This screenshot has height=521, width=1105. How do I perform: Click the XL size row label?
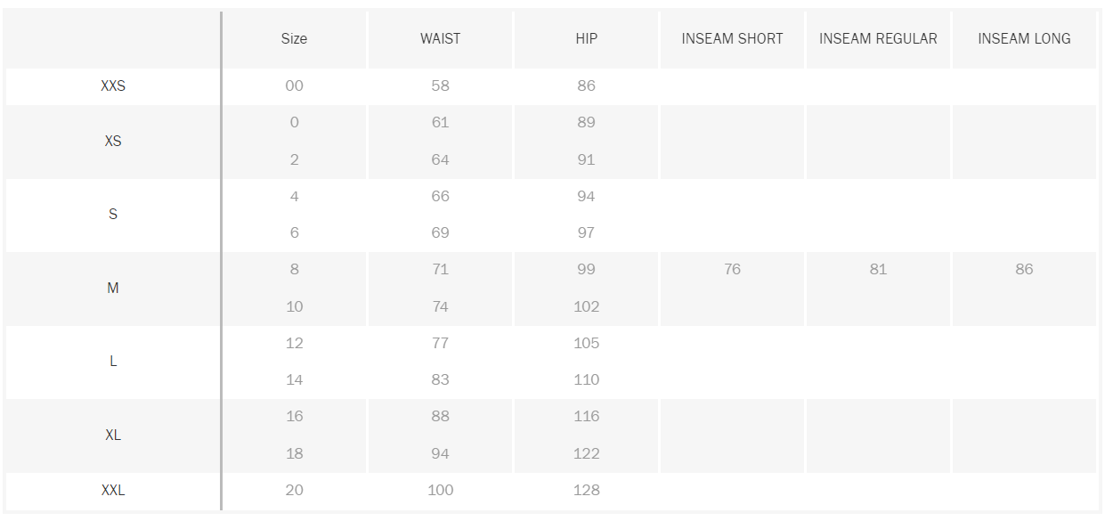pos(113,436)
